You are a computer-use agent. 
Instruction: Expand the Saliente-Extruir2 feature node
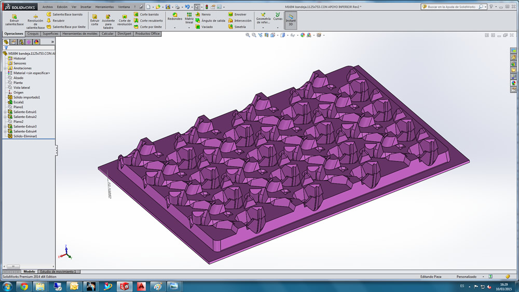click(x=5, y=117)
